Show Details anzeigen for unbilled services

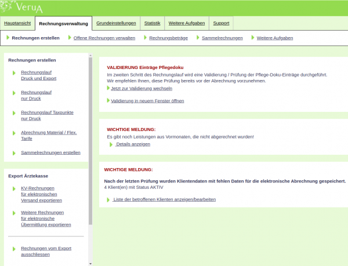(133, 144)
